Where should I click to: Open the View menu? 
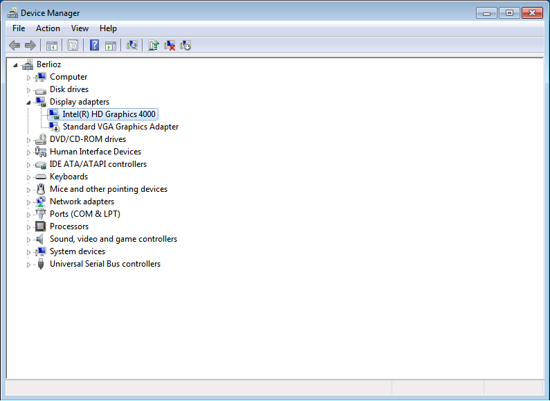80,28
